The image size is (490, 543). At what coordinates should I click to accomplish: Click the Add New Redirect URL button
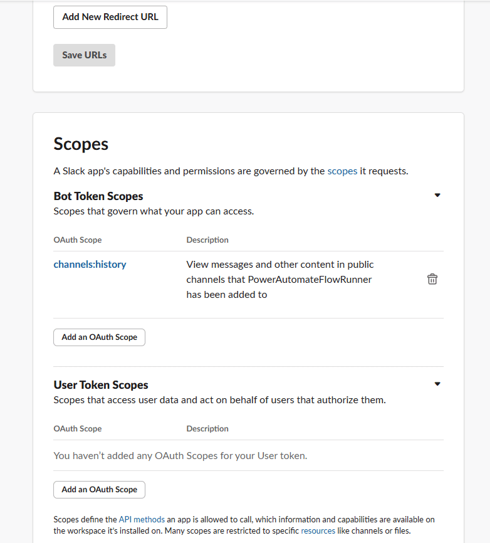[x=110, y=17]
